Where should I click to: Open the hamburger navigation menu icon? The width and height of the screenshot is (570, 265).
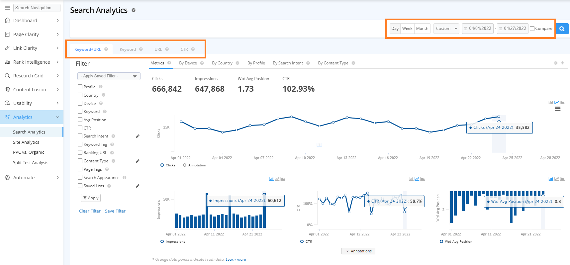tap(7, 8)
